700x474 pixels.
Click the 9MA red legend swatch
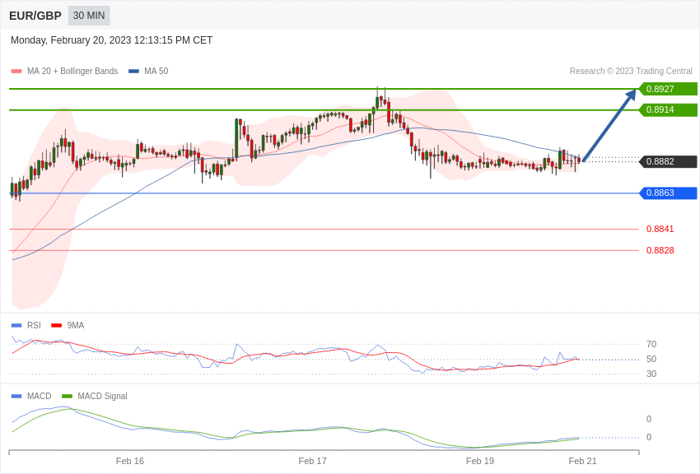click(57, 326)
